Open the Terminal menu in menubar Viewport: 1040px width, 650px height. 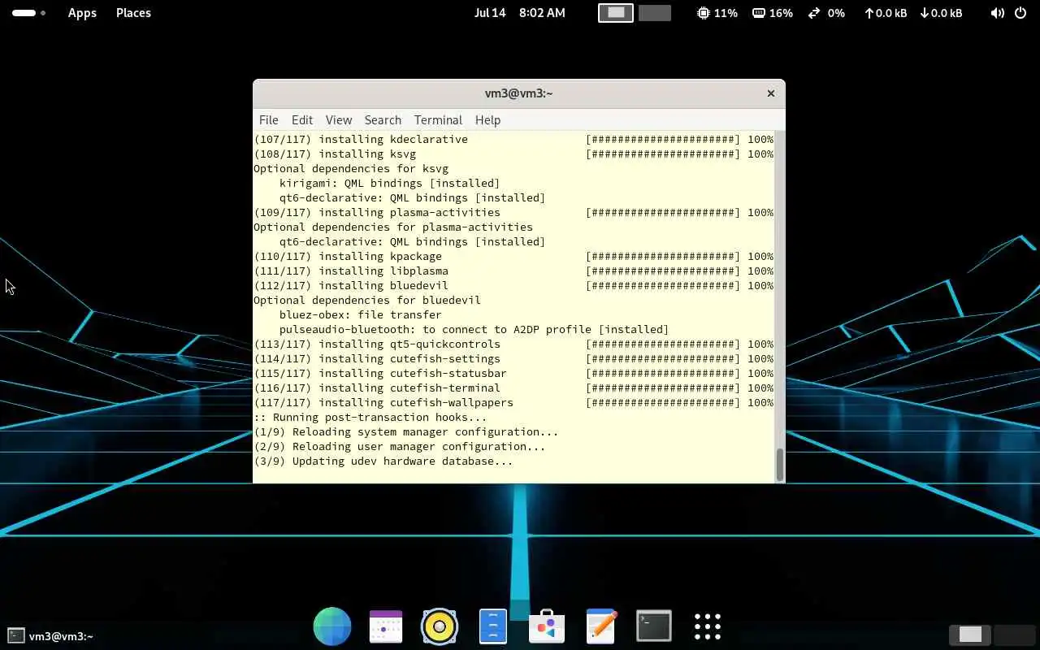coord(438,119)
